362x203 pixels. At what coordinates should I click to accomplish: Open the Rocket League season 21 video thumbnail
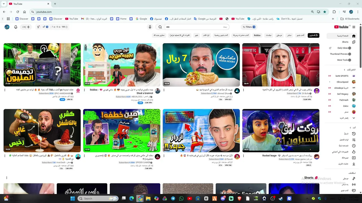click(281, 131)
